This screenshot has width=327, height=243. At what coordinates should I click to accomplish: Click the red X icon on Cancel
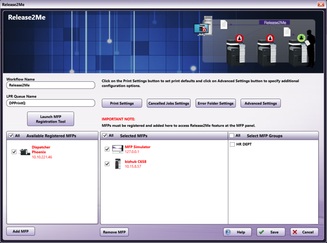click(x=295, y=232)
